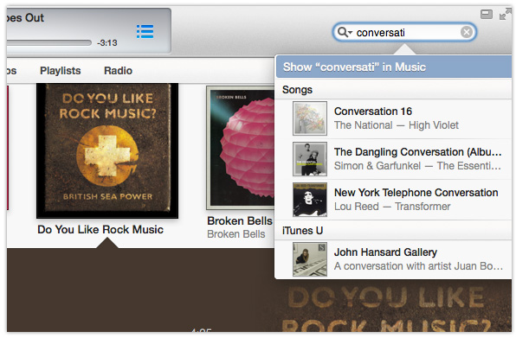The height and width of the screenshot is (338, 516).
Task: Click the John Hansard Gallery thumbnail
Action: point(310,259)
